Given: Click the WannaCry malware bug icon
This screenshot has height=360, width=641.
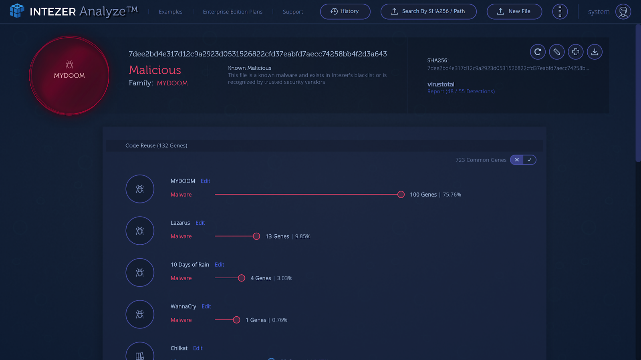Looking at the screenshot, I should 140,314.
